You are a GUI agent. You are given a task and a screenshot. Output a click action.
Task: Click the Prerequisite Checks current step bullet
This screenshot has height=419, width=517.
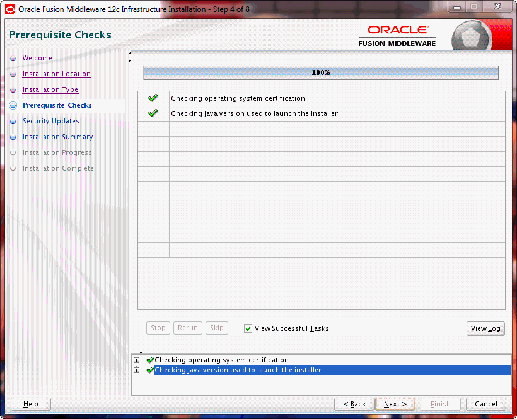13,105
